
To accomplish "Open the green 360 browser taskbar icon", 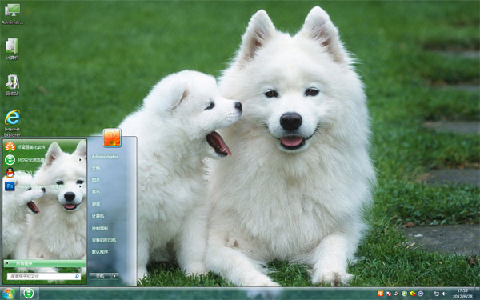I will tap(29, 294).
